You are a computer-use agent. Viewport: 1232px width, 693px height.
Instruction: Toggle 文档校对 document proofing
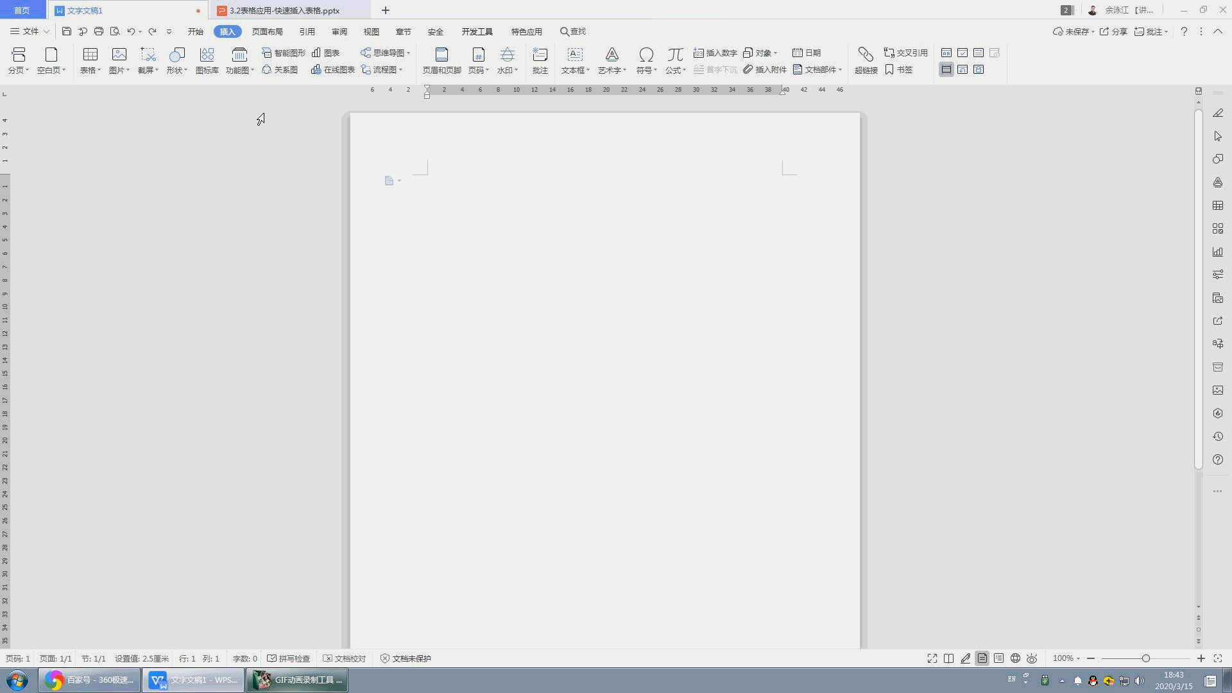click(344, 658)
